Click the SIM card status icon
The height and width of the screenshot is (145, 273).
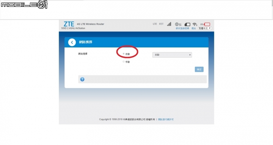[x=187, y=24]
